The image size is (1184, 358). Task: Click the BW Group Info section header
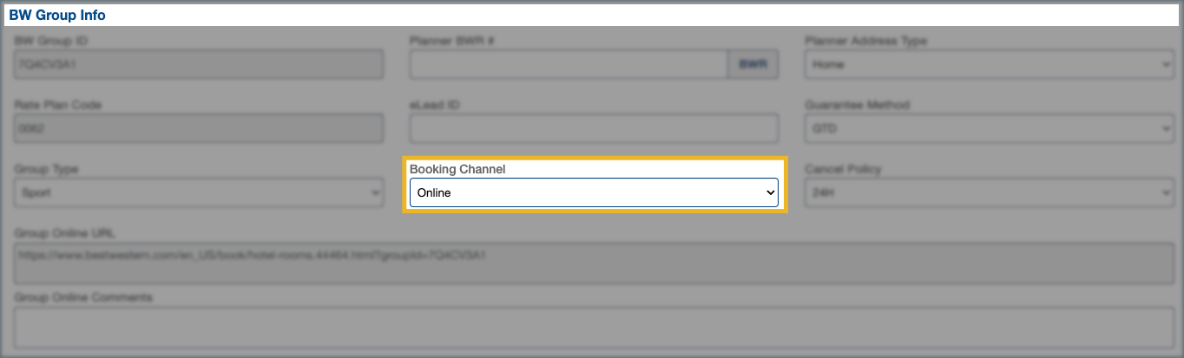click(x=57, y=15)
